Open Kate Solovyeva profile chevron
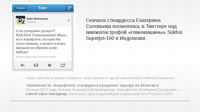Viewport: 200px width, 112px height. (69, 20)
